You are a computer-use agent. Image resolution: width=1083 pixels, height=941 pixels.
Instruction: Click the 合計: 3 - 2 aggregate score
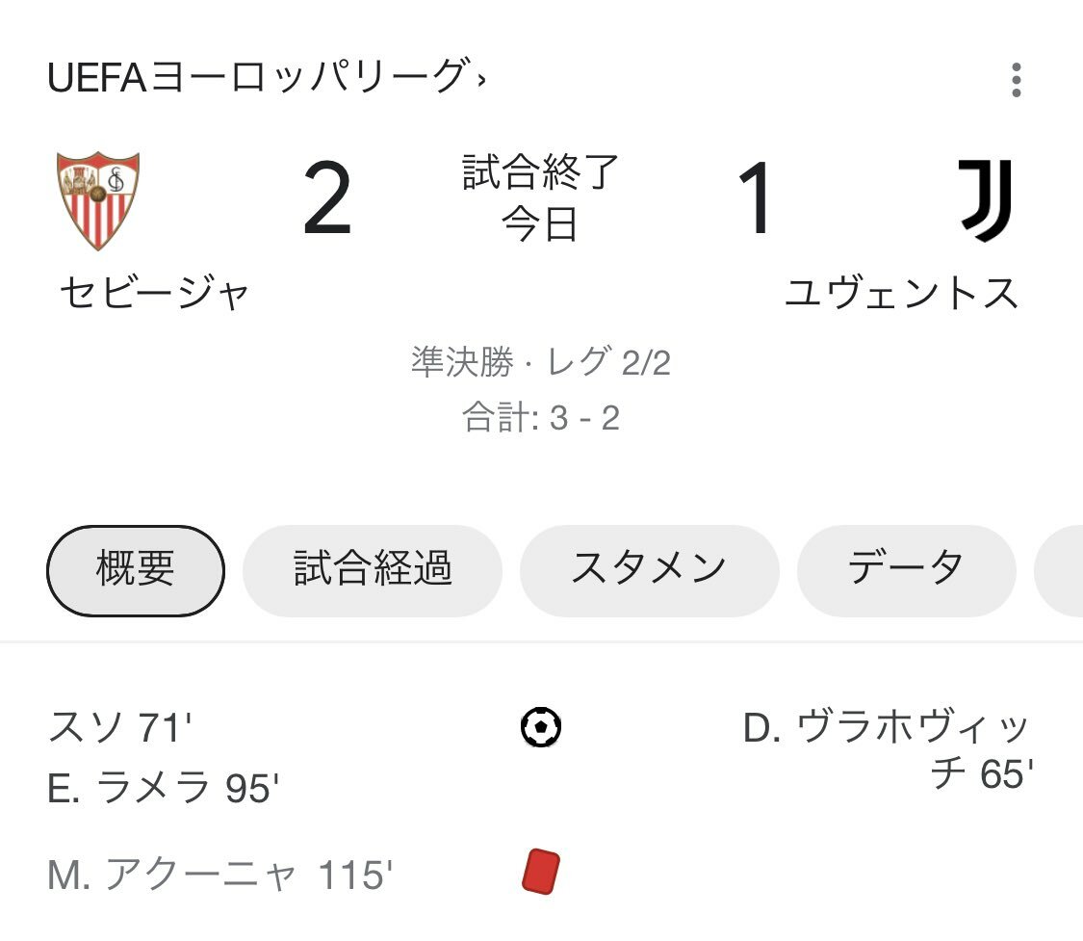[x=541, y=417]
